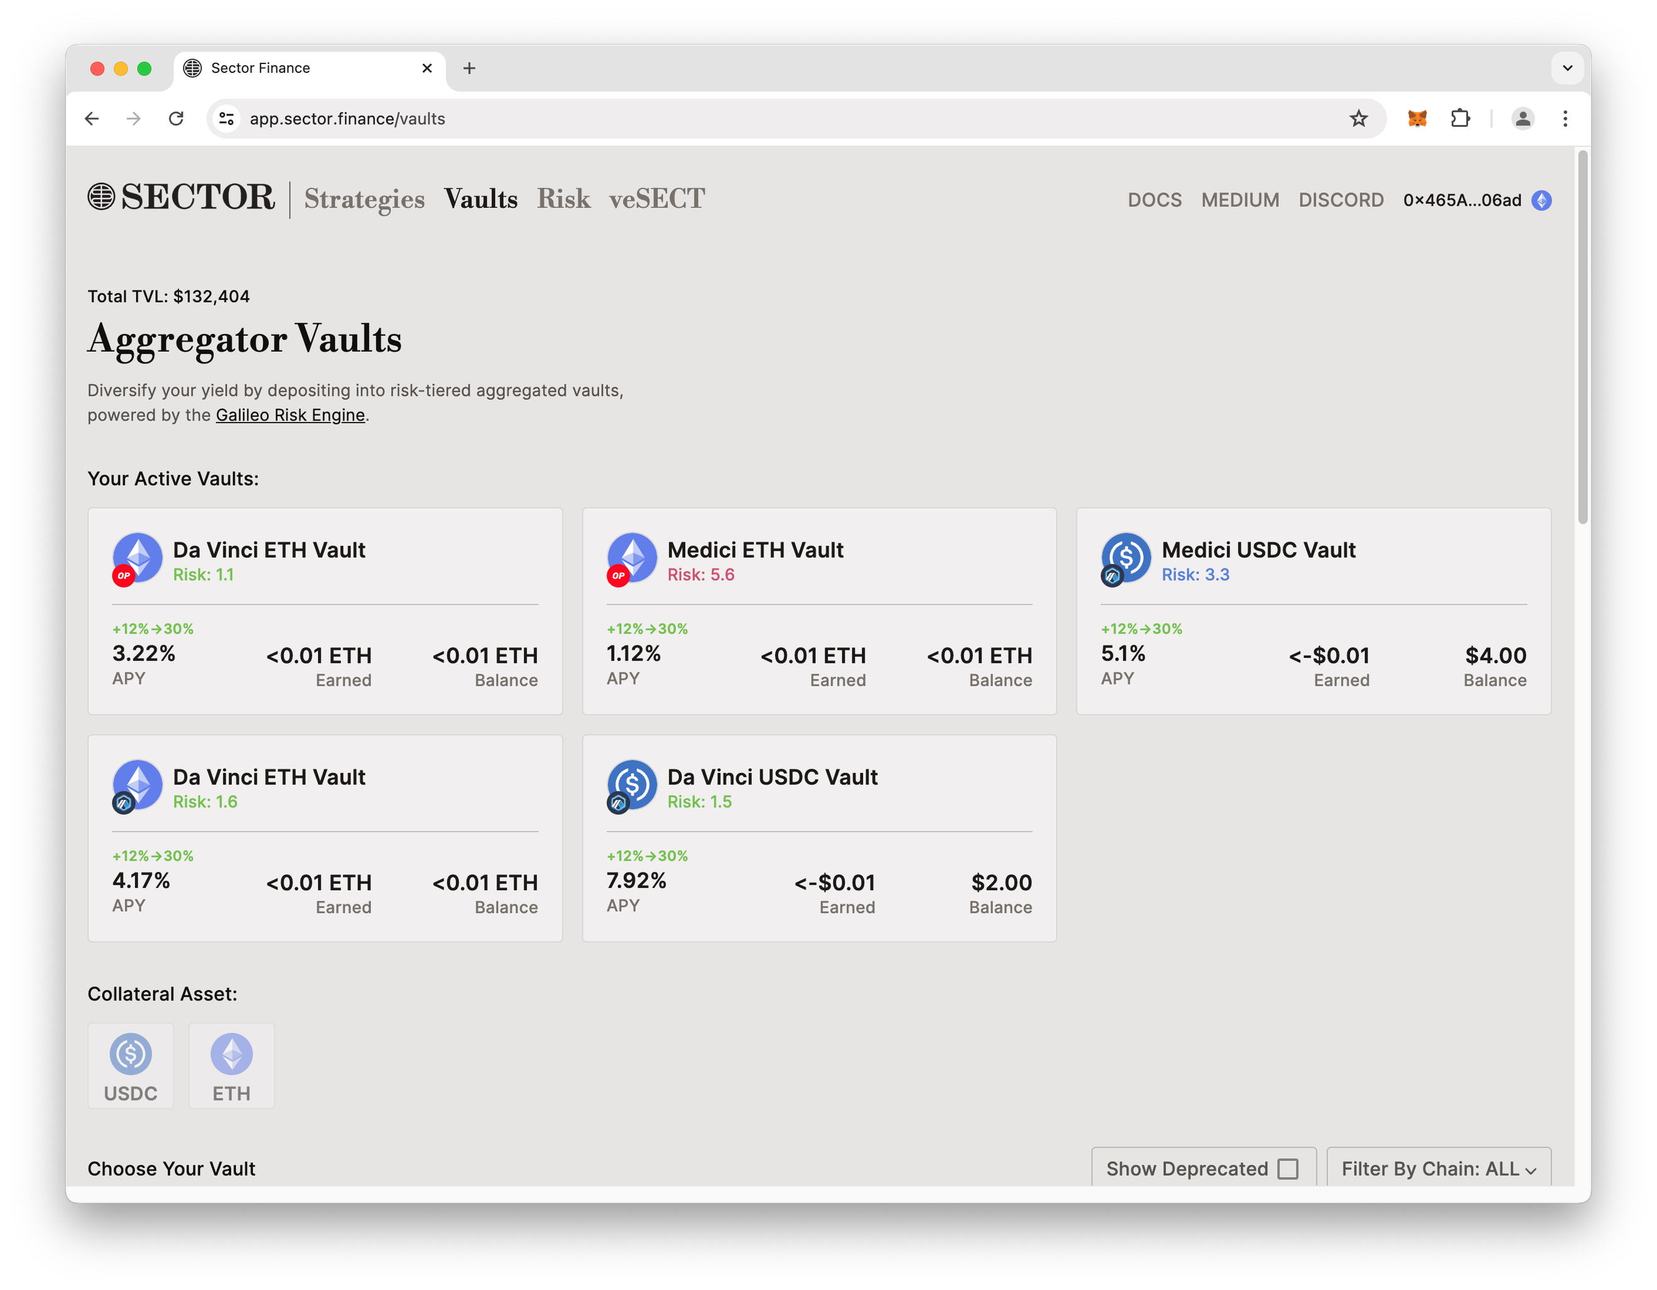The height and width of the screenshot is (1290, 1657).
Task: Open the tab search chevron dropdown
Action: [x=1567, y=68]
